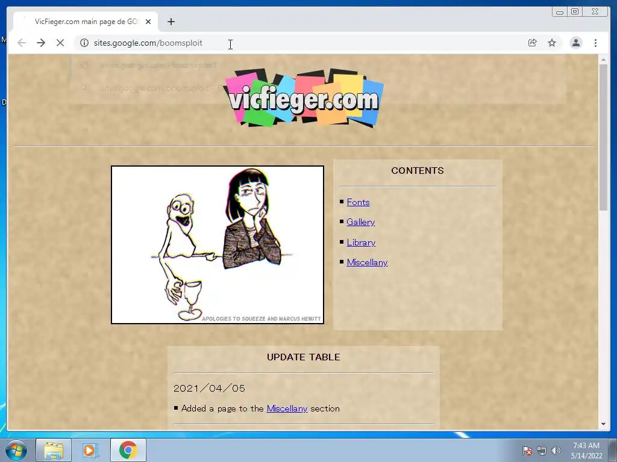This screenshot has width=617, height=462.
Task: Minimize the Chrome window
Action: (560, 12)
